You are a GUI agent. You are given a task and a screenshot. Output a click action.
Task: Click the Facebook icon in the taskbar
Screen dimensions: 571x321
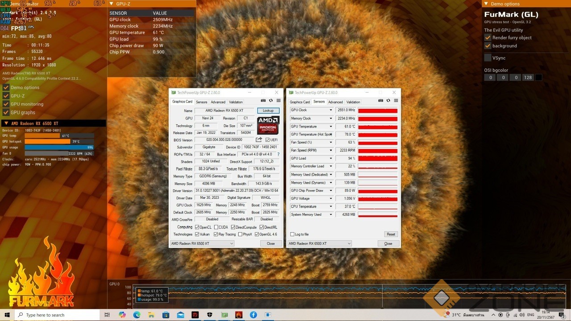pos(253,315)
